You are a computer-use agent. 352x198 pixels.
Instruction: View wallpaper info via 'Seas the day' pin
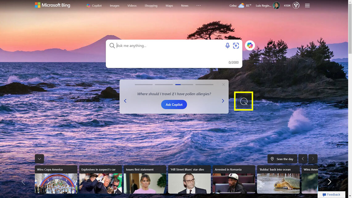[x=282, y=159]
